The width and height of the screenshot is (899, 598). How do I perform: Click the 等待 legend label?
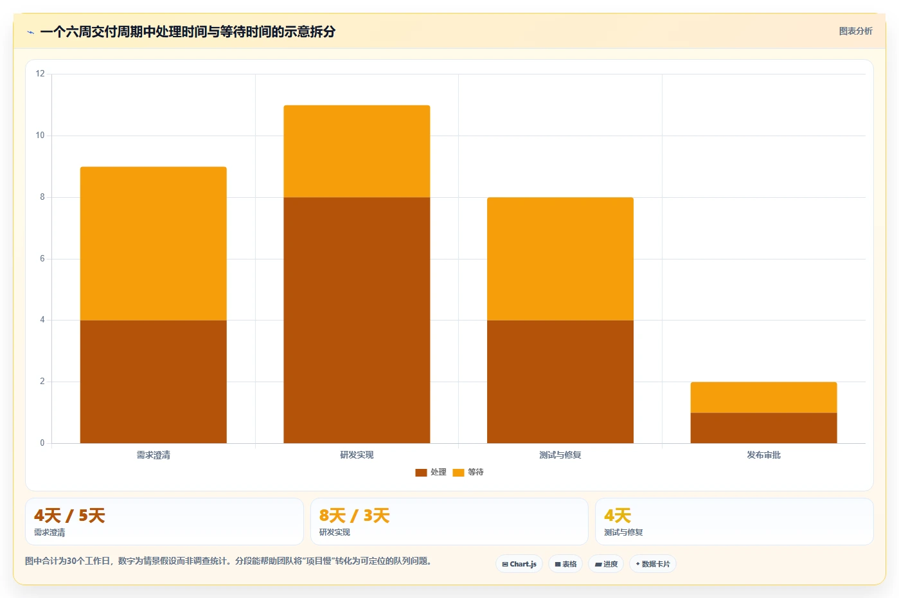[476, 472]
